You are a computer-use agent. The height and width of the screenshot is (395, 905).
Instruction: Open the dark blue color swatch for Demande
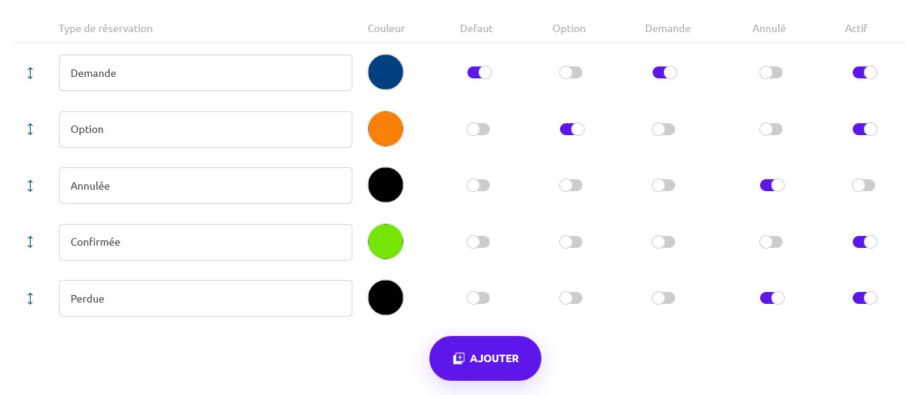(385, 72)
